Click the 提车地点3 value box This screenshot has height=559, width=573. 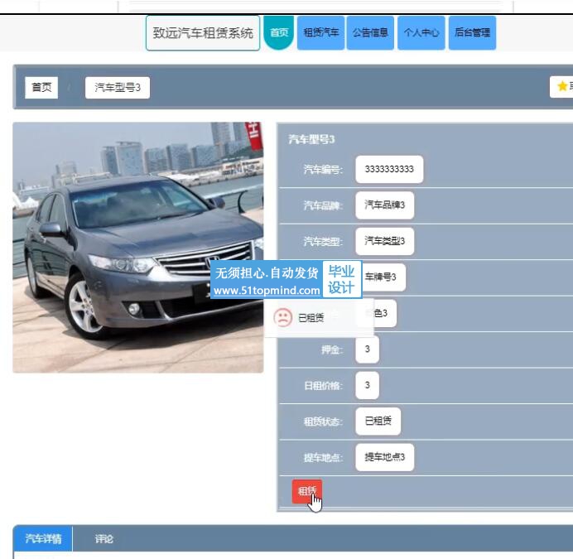point(384,457)
